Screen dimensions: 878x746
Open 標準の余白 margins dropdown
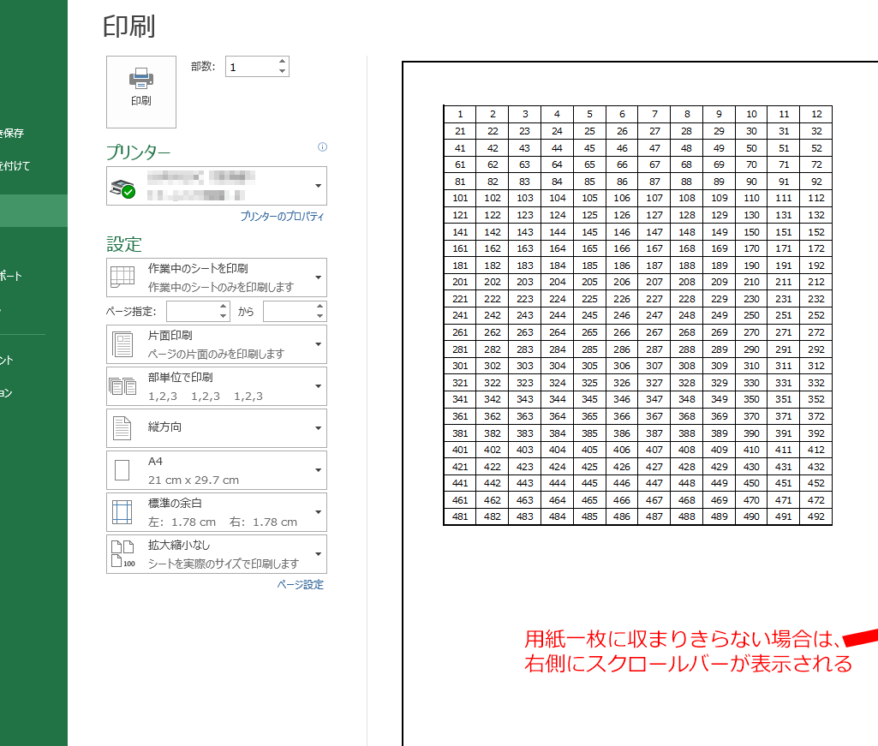[217, 512]
